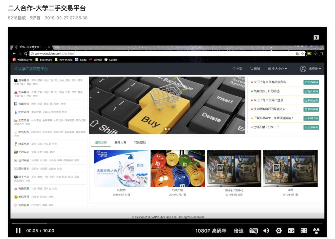The width and height of the screenshot is (335, 239).
Task: Click the video progress bar
Action: 167,223
